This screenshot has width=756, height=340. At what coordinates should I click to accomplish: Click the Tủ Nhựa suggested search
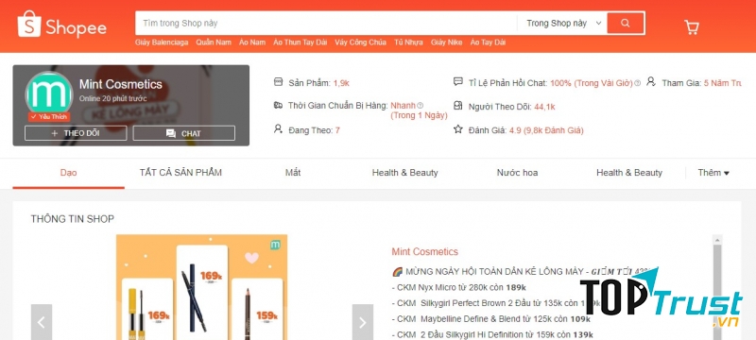click(x=408, y=42)
